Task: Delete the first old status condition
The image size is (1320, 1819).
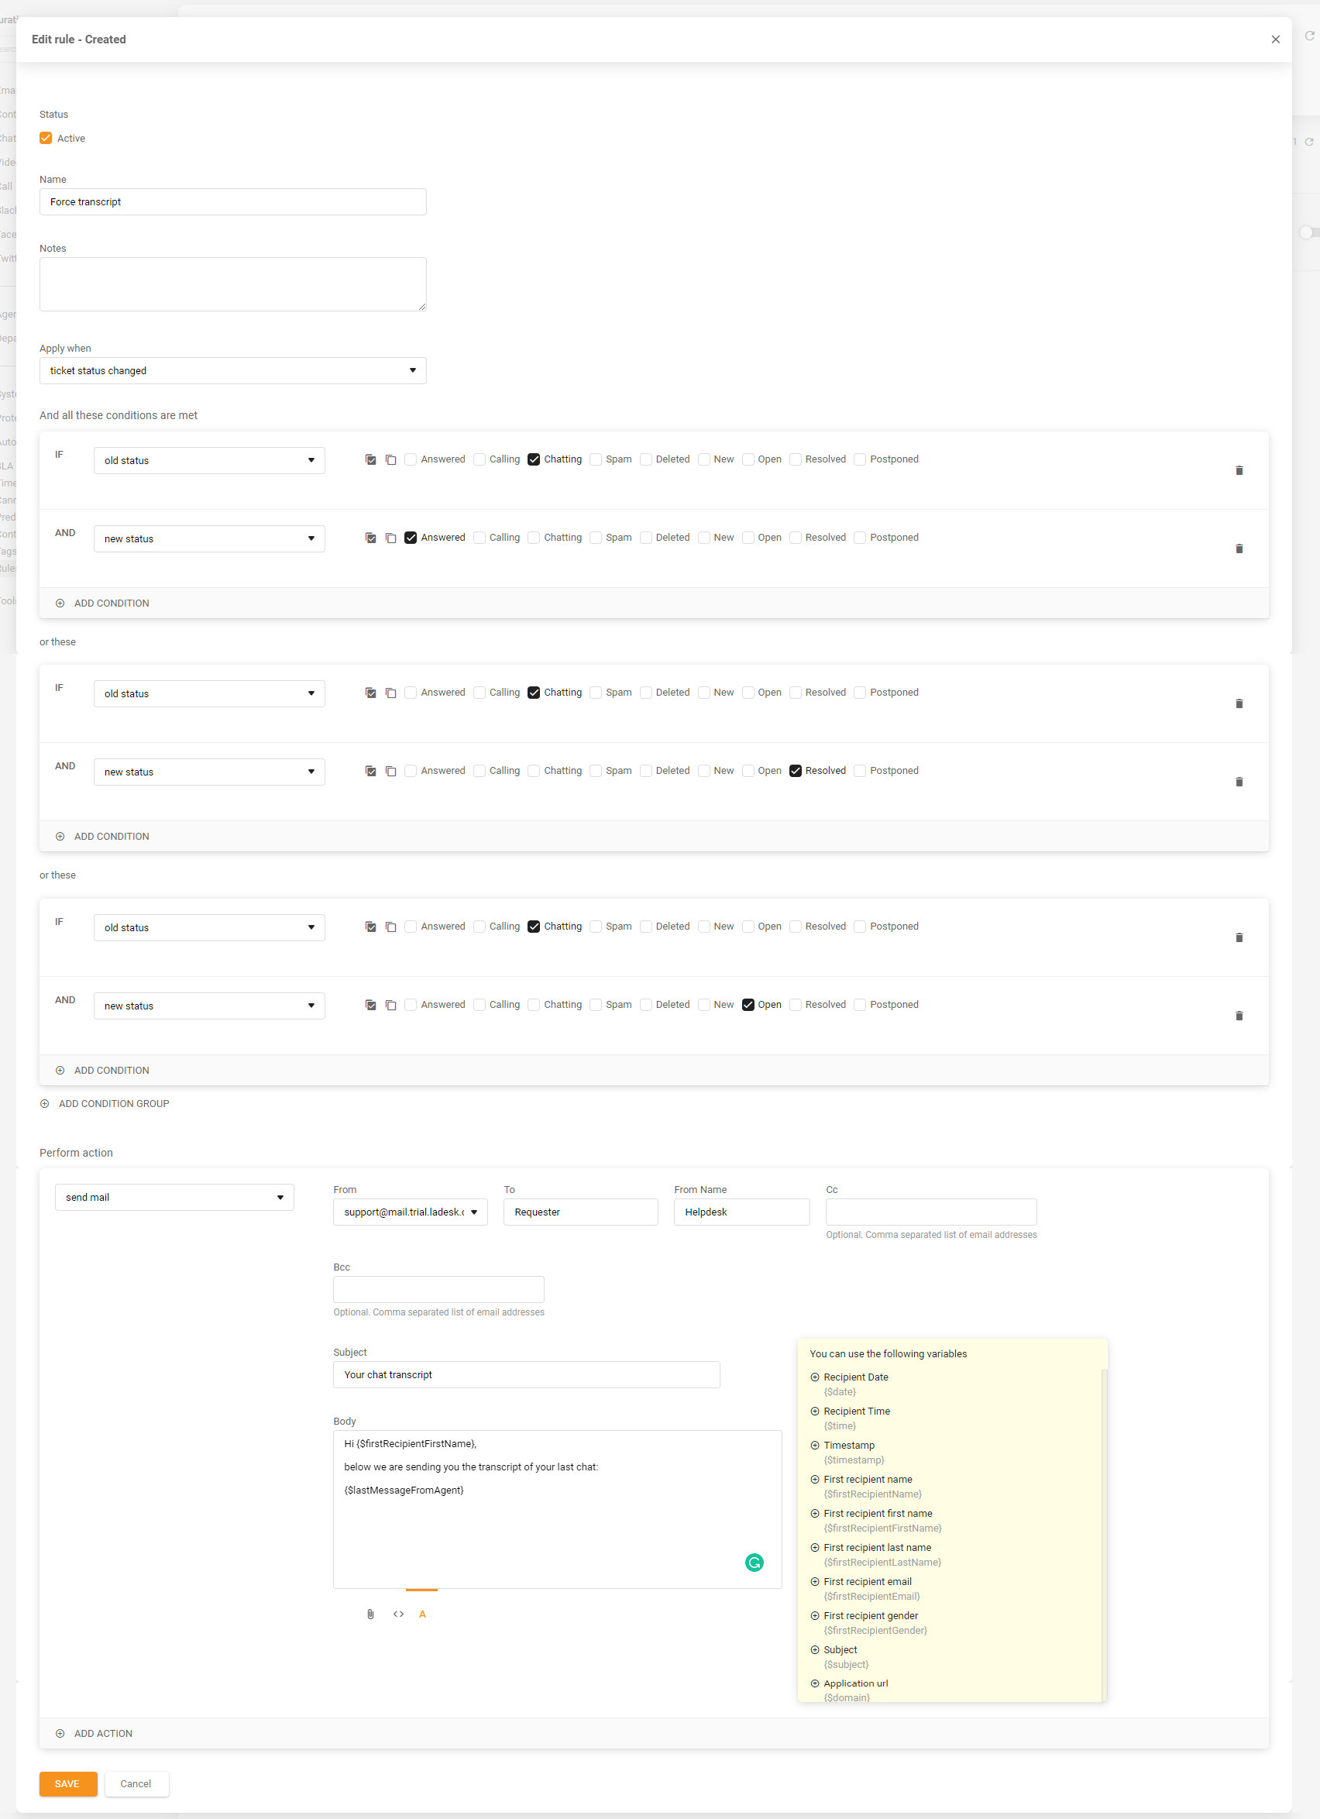Action: click(x=1238, y=471)
